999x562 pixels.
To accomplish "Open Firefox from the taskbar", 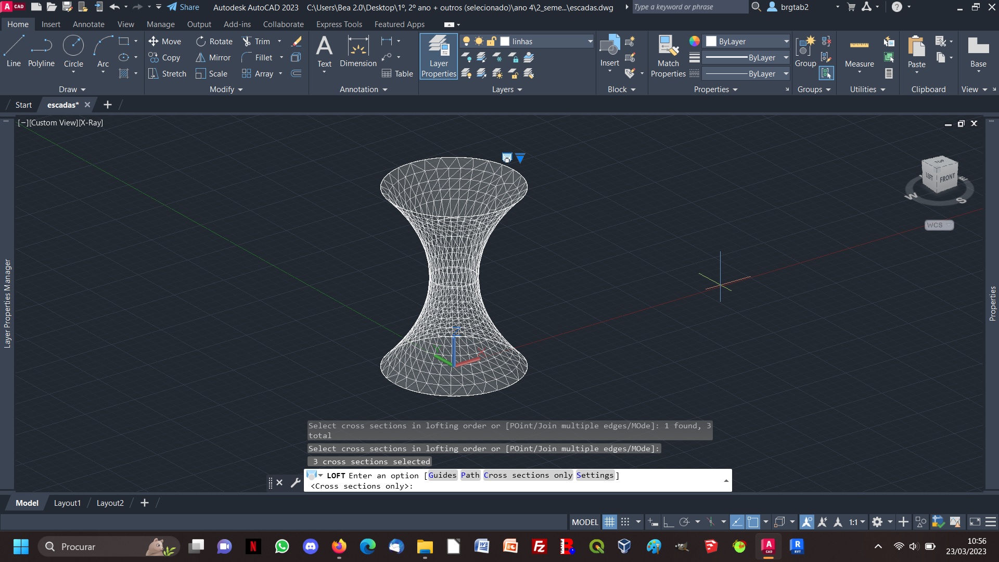I will [339, 546].
